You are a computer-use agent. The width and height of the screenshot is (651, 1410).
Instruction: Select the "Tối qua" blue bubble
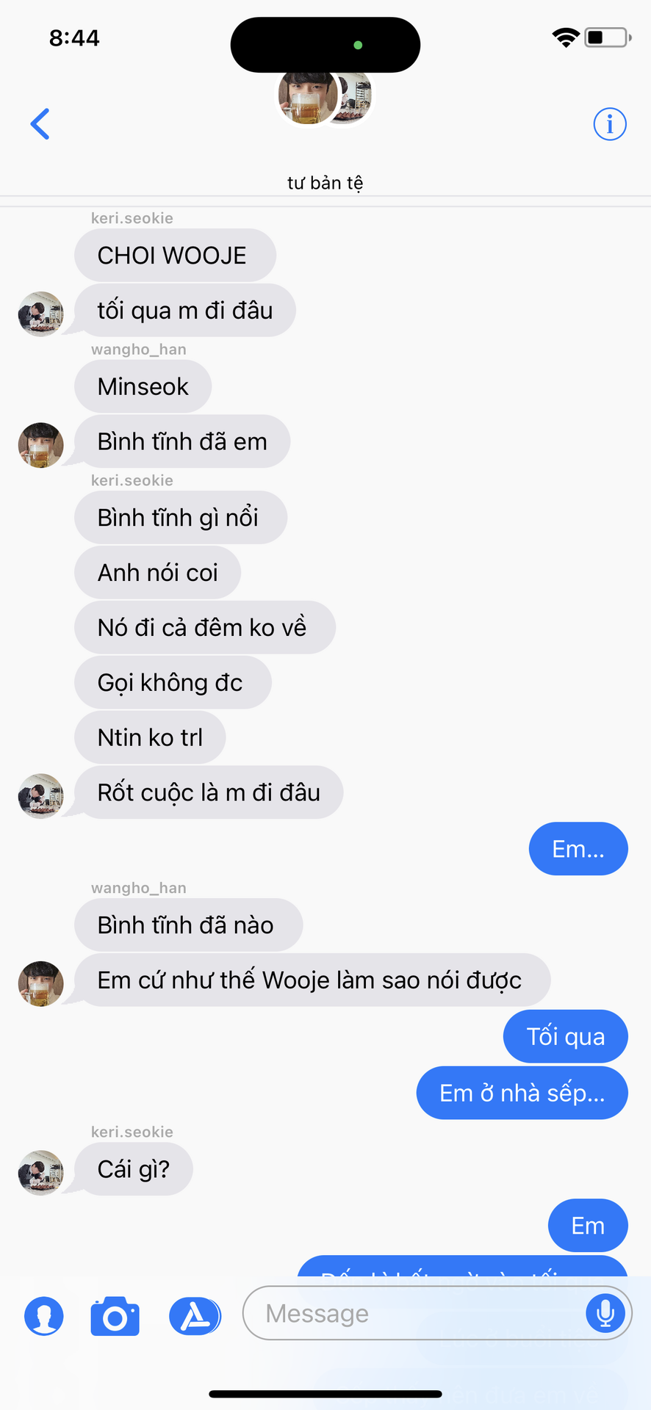click(x=566, y=1036)
